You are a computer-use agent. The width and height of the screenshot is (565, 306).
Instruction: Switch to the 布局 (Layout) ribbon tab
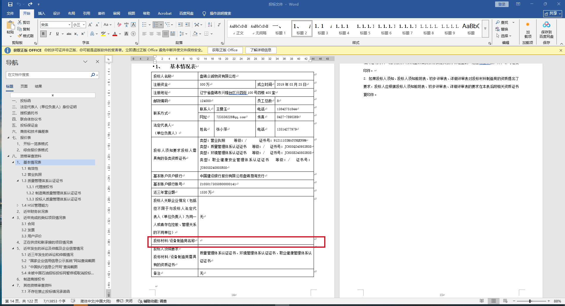point(71,13)
